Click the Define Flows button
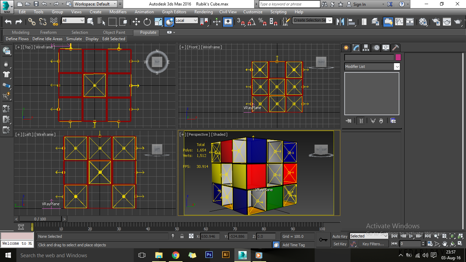Viewport: 466px width, 262px height. click(17, 39)
